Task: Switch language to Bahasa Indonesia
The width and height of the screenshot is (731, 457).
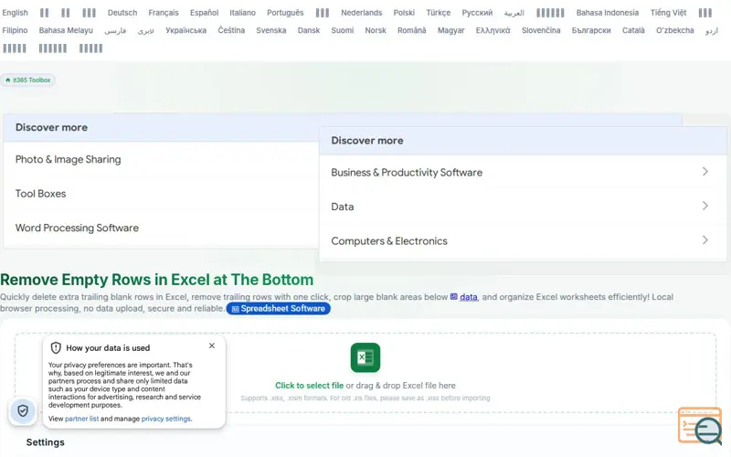Action: (608, 13)
